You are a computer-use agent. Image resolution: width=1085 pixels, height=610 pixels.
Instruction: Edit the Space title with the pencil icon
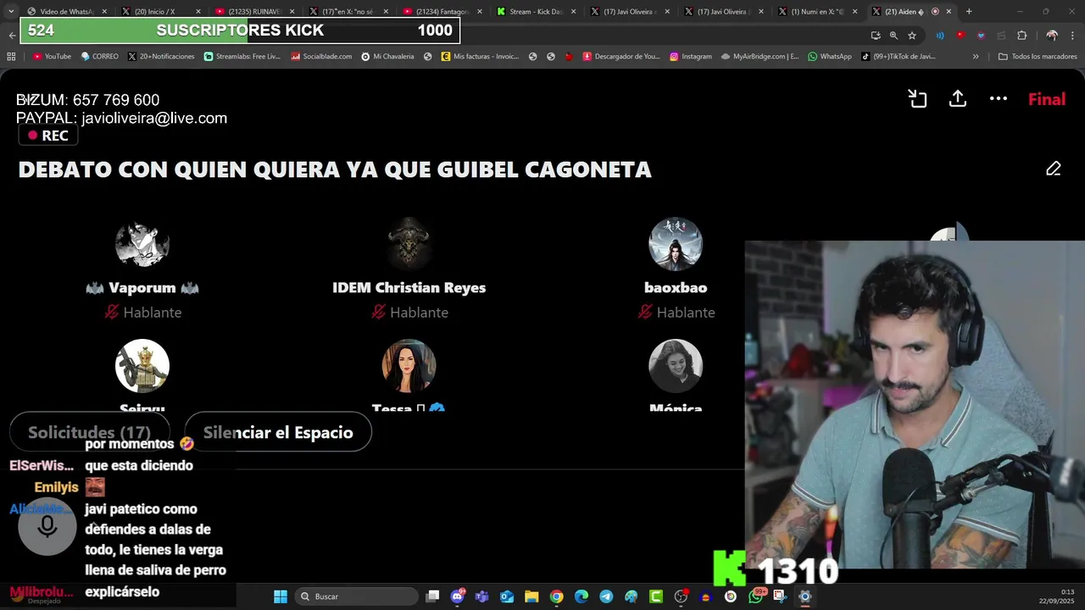1054,169
